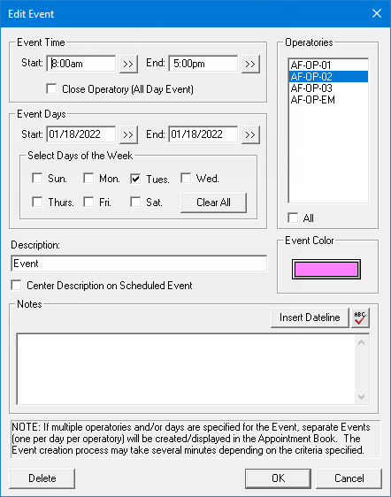Open Event Time start picker arrows
The width and height of the screenshot is (391, 497).
point(128,64)
